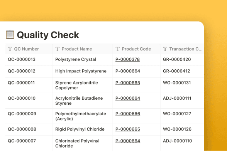This screenshot has height=151, width=227.
Task: Select the Quality Check page title
Action: click(48, 35)
